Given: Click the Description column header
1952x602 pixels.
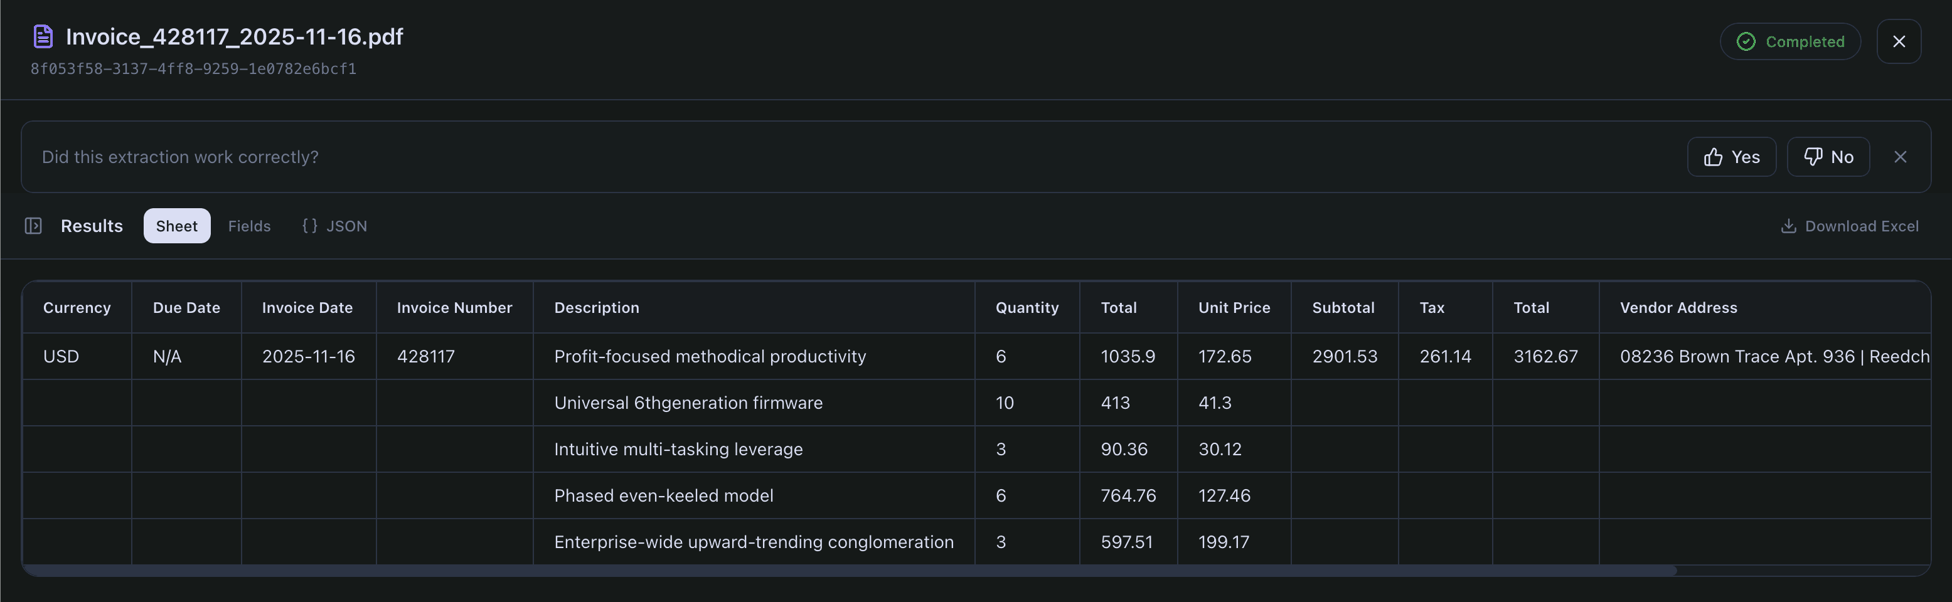Looking at the screenshot, I should point(754,307).
